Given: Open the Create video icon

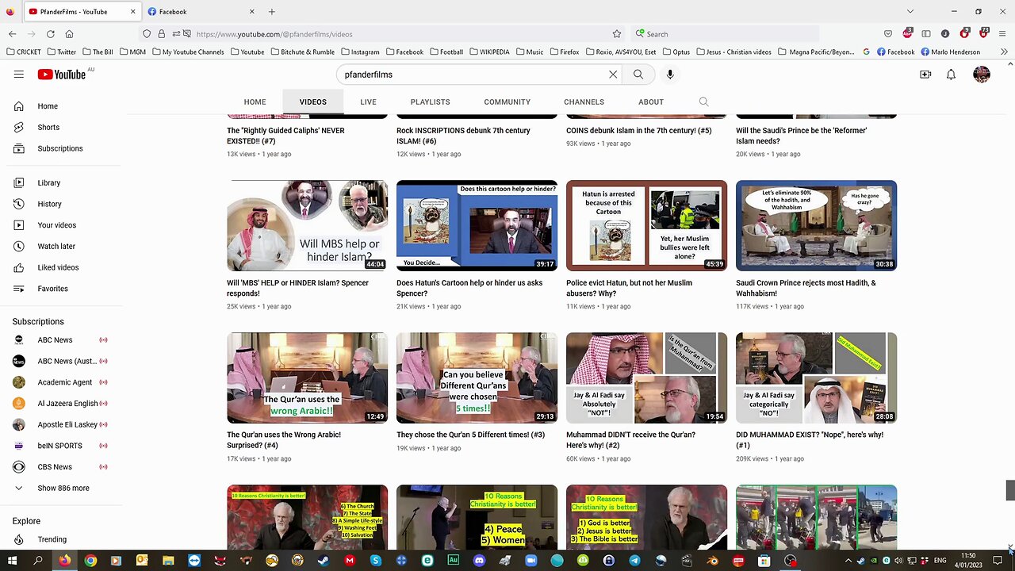Looking at the screenshot, I should [x=925, y=75].
